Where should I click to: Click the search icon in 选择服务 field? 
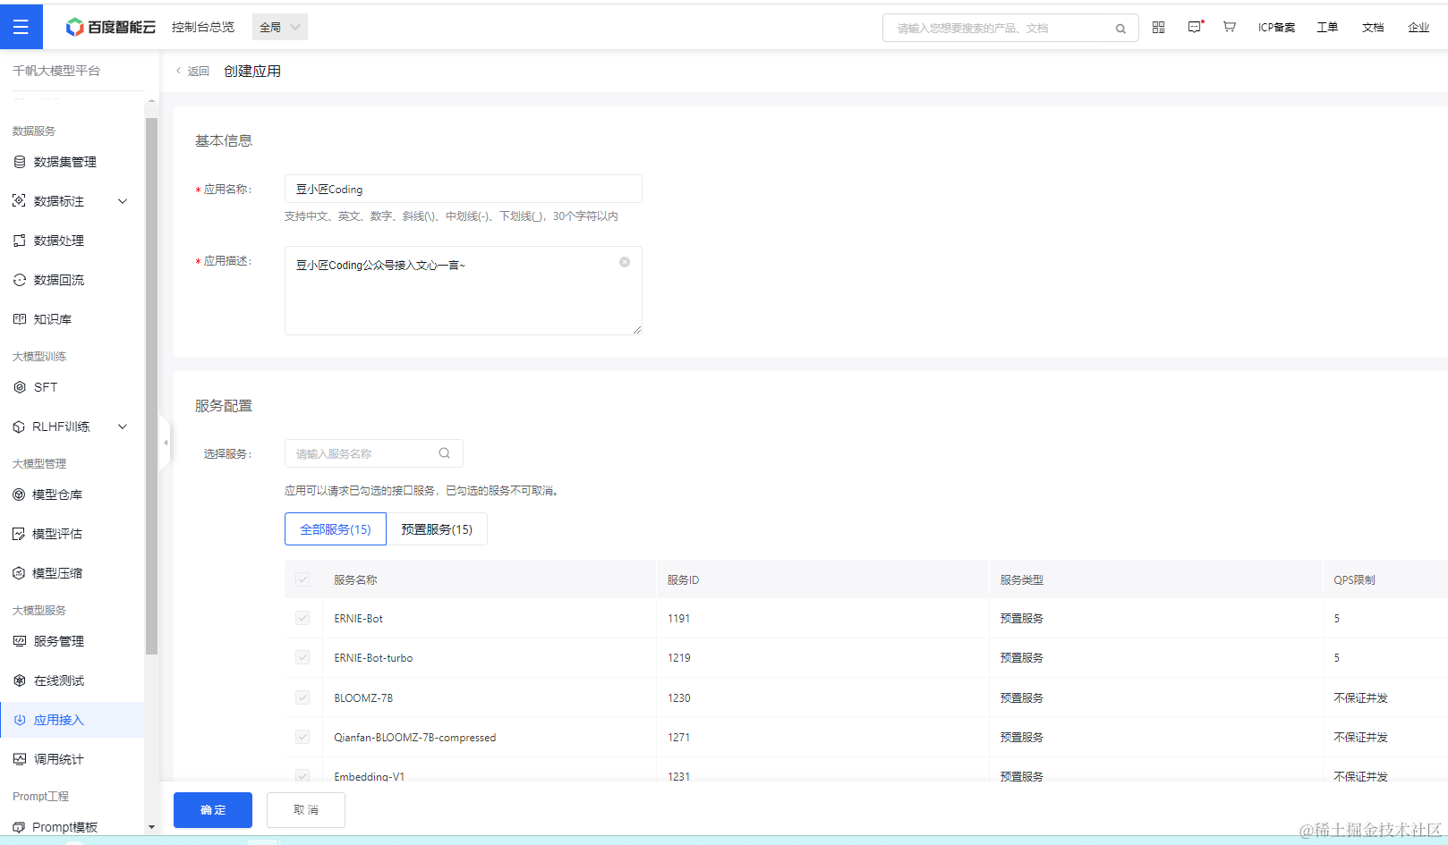click(444, 453)
